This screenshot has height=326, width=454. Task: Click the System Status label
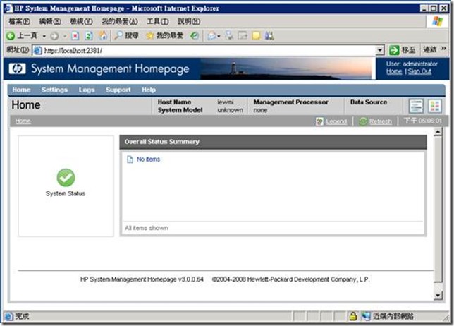pyautogui.click(x=66, y=193)
